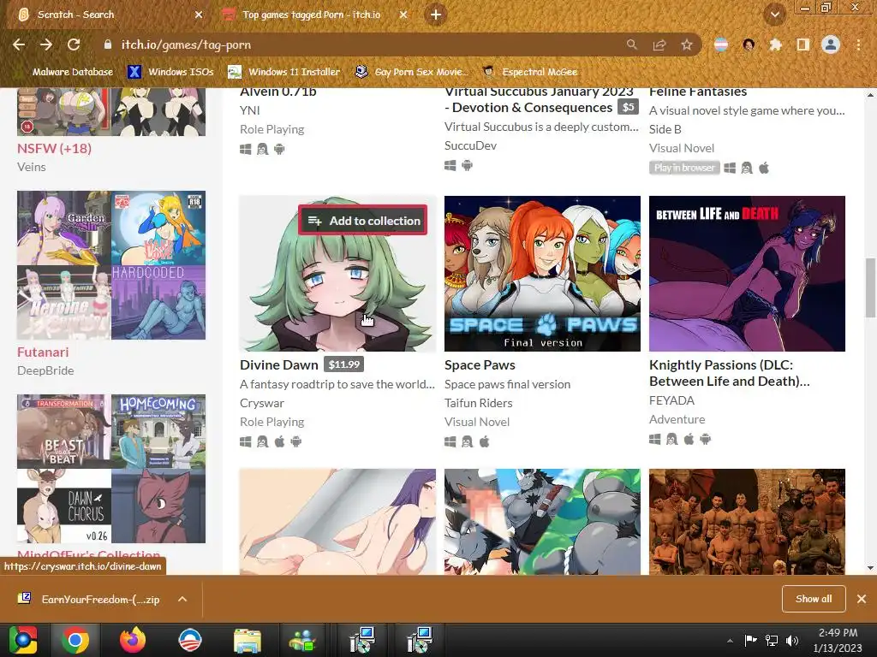Click the Linux platform icon under Divine Dawn

click(x=262, y=442)
